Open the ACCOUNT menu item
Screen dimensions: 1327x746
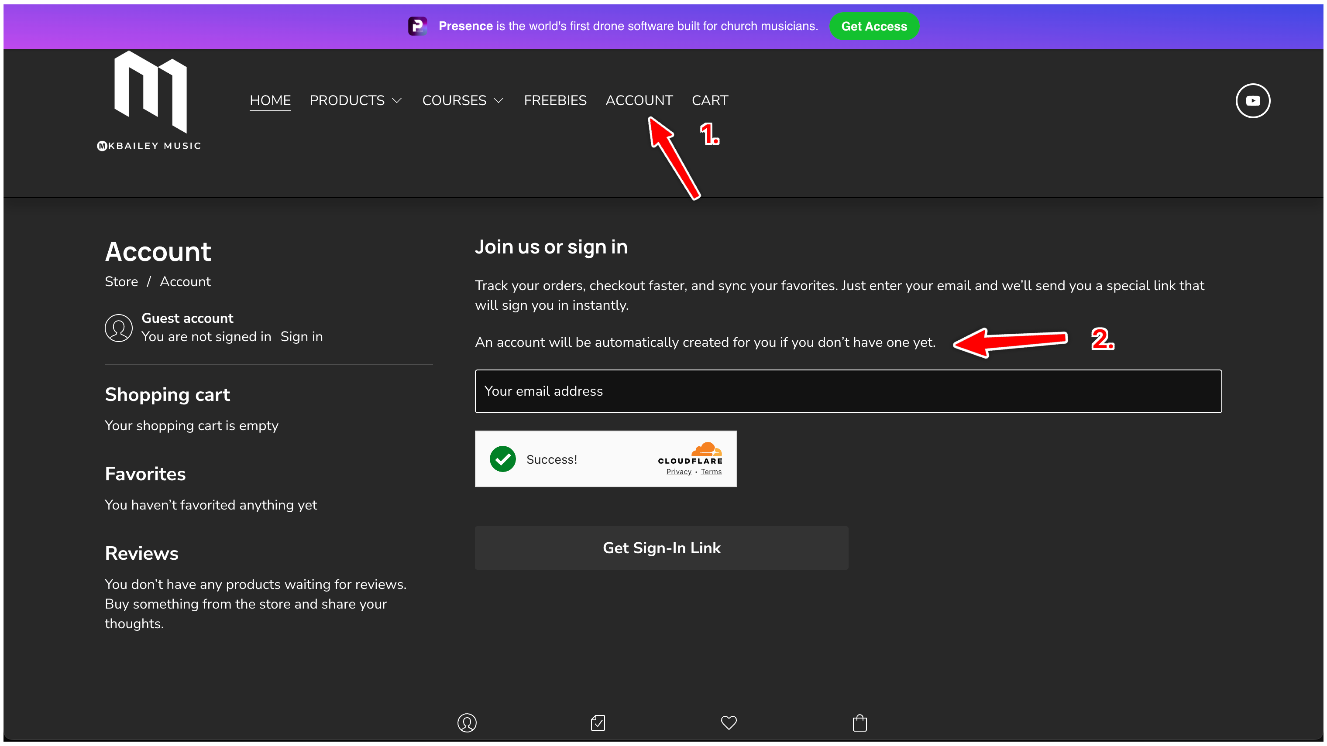click(639, 100)
